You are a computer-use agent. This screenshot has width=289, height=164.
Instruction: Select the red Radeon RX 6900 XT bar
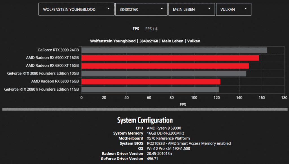click(170, 58)
